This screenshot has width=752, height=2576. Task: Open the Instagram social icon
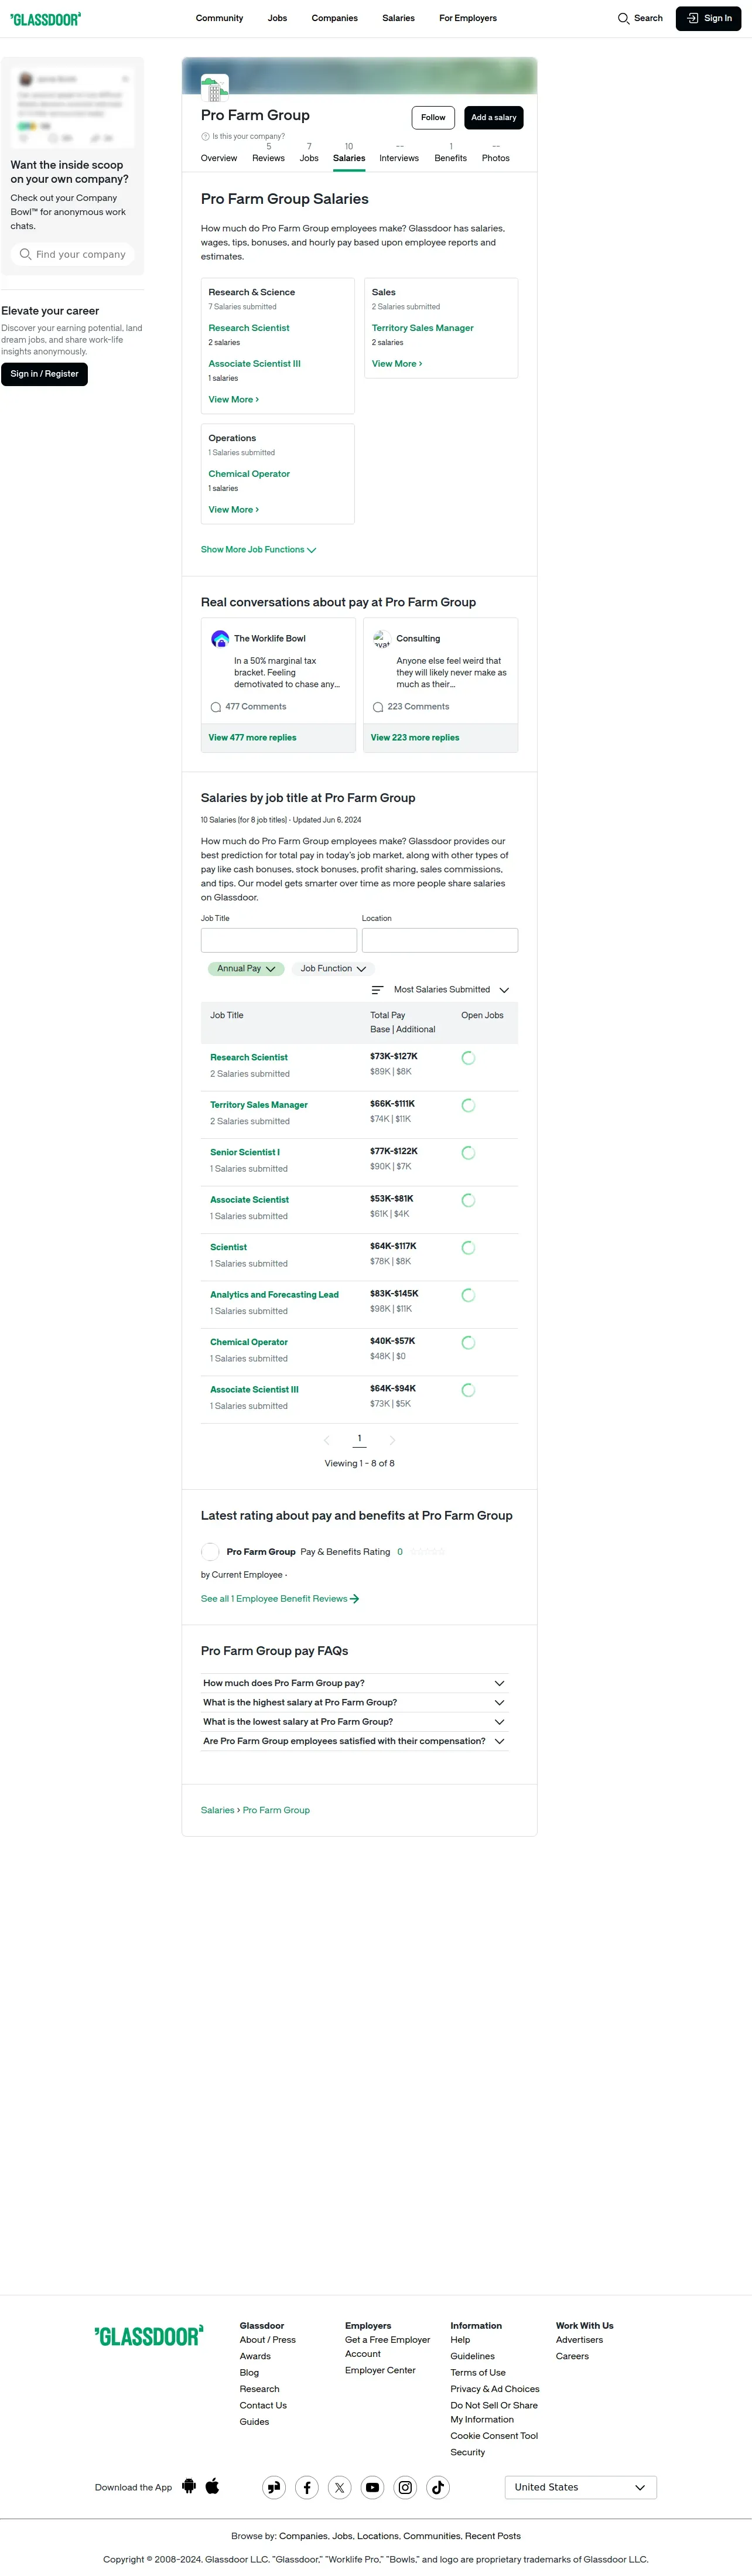(x=405, y=2487)
